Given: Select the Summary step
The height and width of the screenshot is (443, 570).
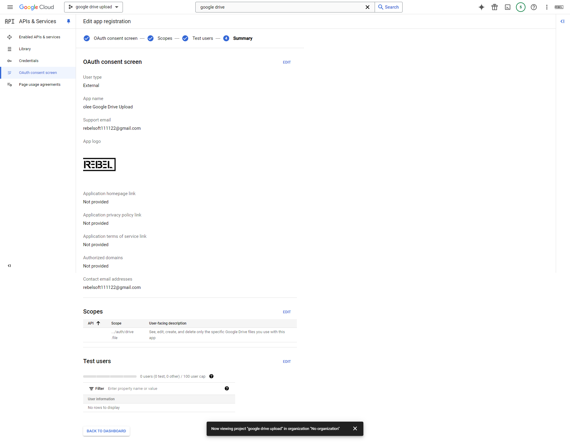Looking at the screenshot, I should coord(243,38).
